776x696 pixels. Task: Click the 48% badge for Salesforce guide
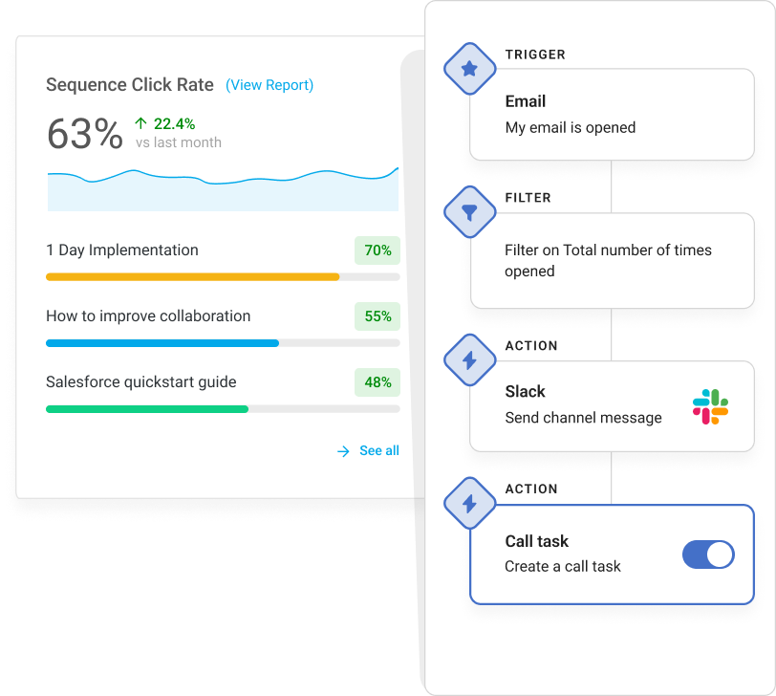click(377, 382)
